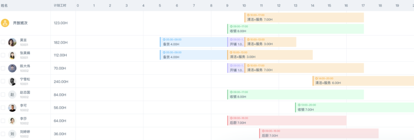Click hour 0 in the timeline header
This screenshot has height=140, width=414.
(77, 5)
